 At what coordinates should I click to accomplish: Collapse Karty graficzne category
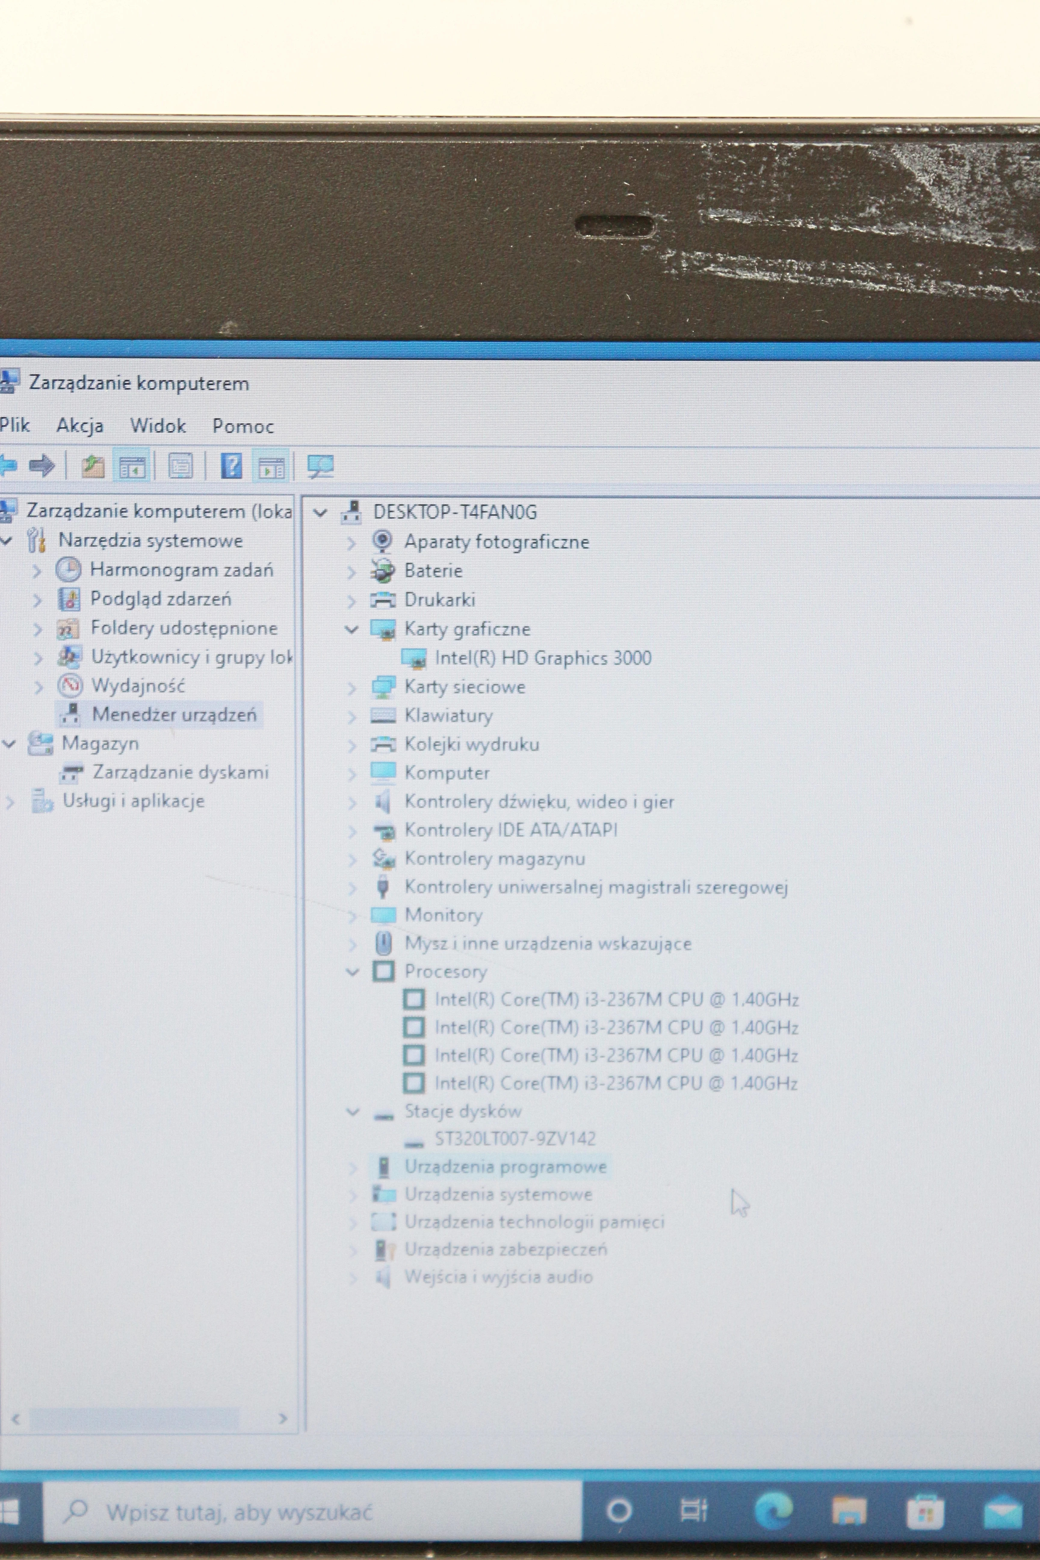(351, 630)
